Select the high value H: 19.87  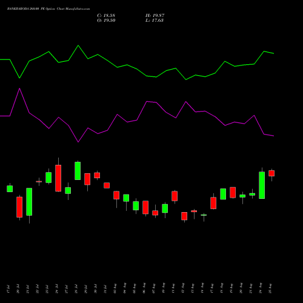pyautogui.click(x=155, y=16)
